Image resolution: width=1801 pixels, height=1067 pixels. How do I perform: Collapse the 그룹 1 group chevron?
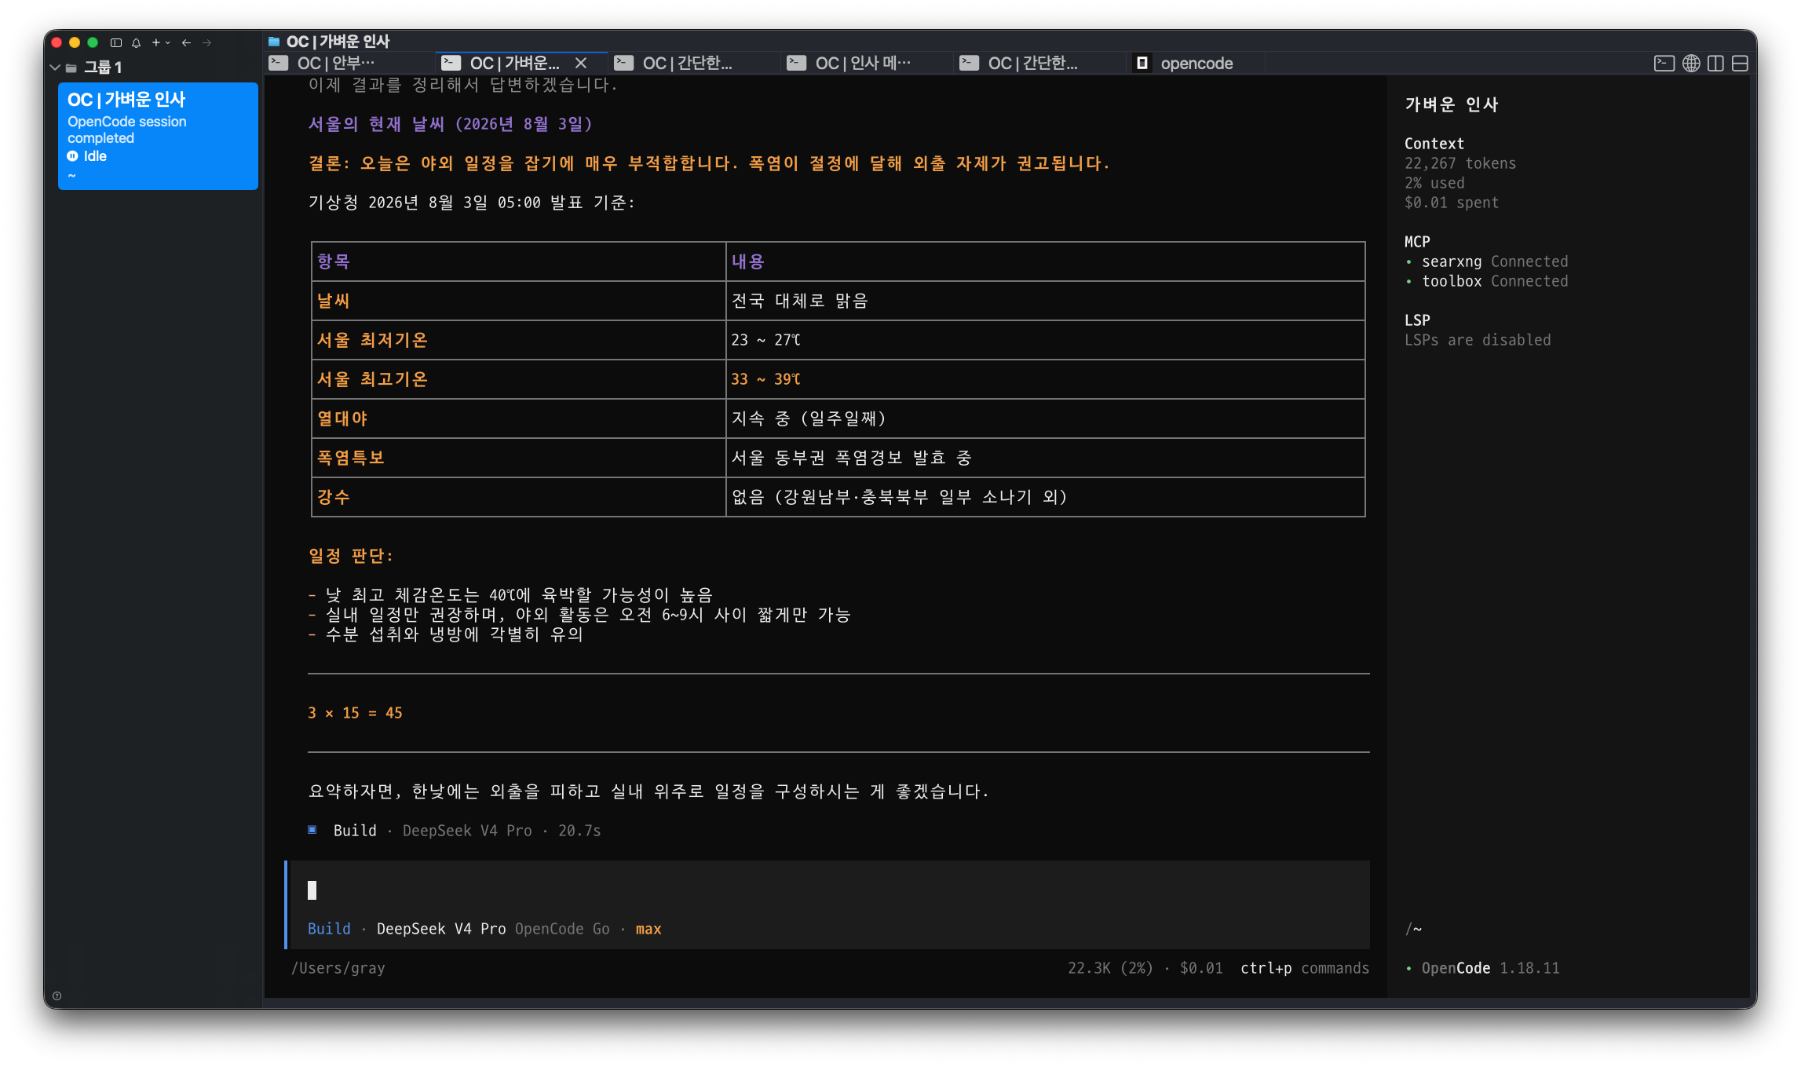click(55, 68)
